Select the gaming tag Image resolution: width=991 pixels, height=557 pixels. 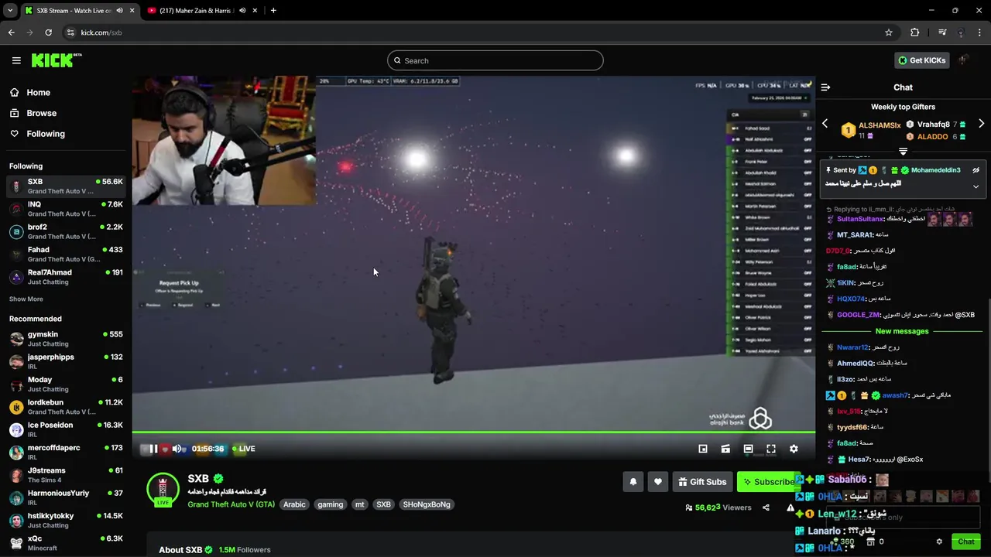(330, 504)
